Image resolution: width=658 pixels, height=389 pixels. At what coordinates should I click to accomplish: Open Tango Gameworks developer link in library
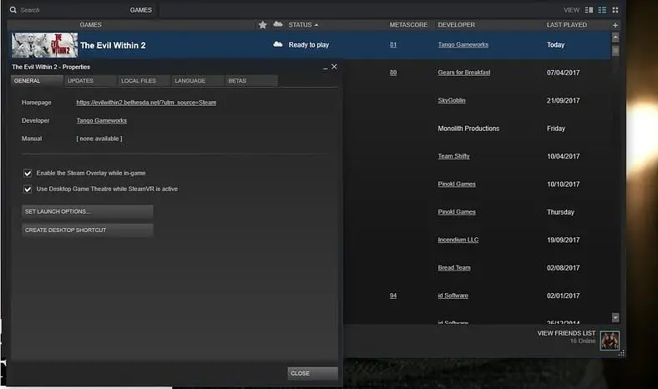[x=463, y=44]
